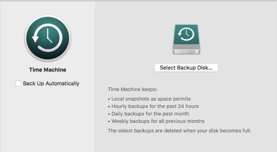This screenshot has width=277, height=152.
Task: Click the arrowhead on the large Time Machine icon
Action: [35, 39]
